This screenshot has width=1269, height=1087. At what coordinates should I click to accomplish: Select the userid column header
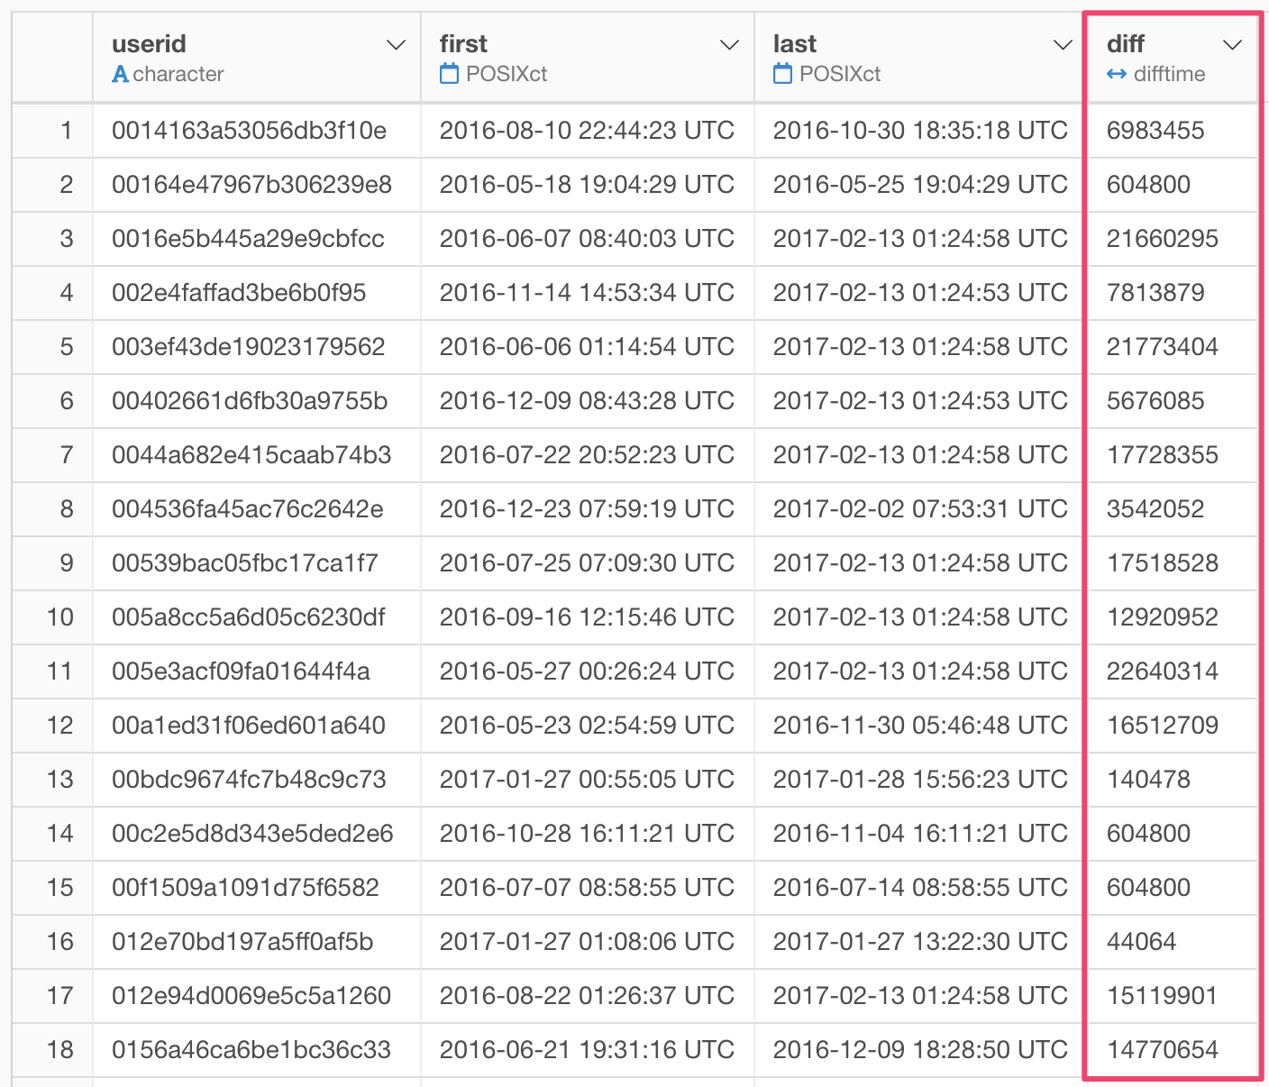click(149, 44)
